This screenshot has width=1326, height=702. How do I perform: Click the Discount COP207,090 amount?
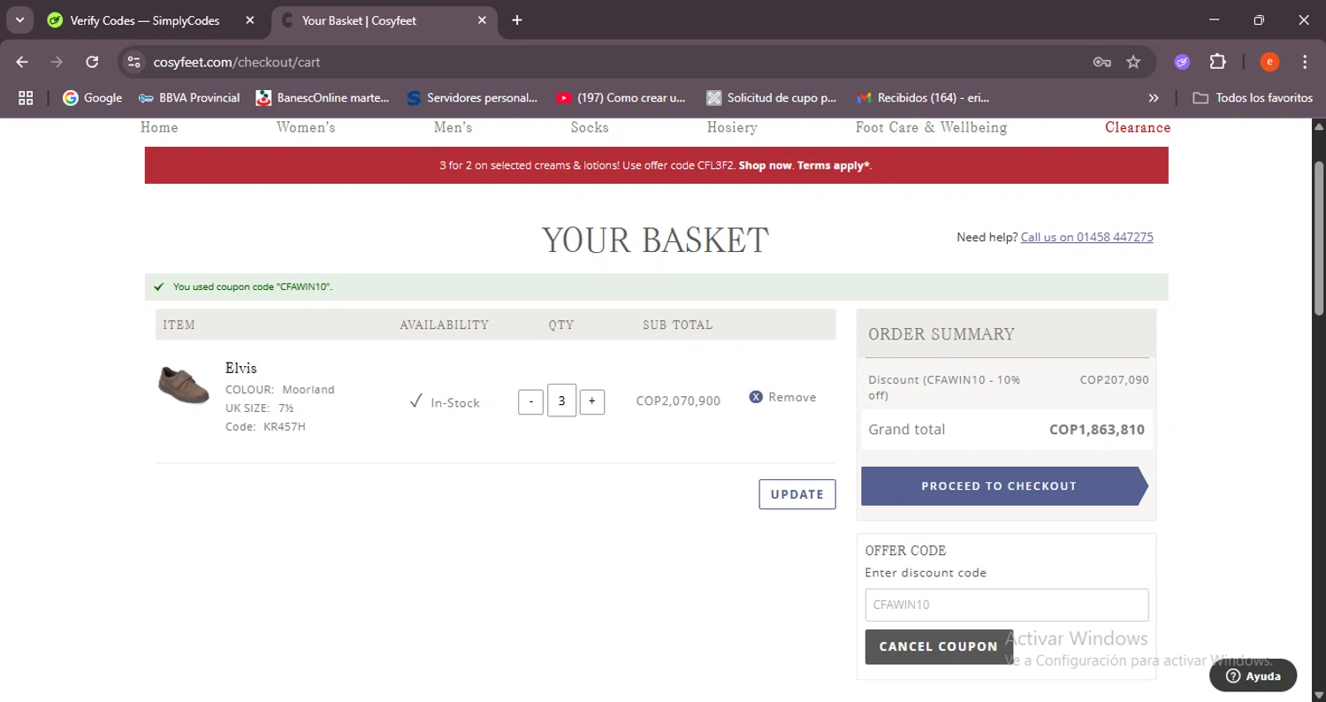(1114, 380)
